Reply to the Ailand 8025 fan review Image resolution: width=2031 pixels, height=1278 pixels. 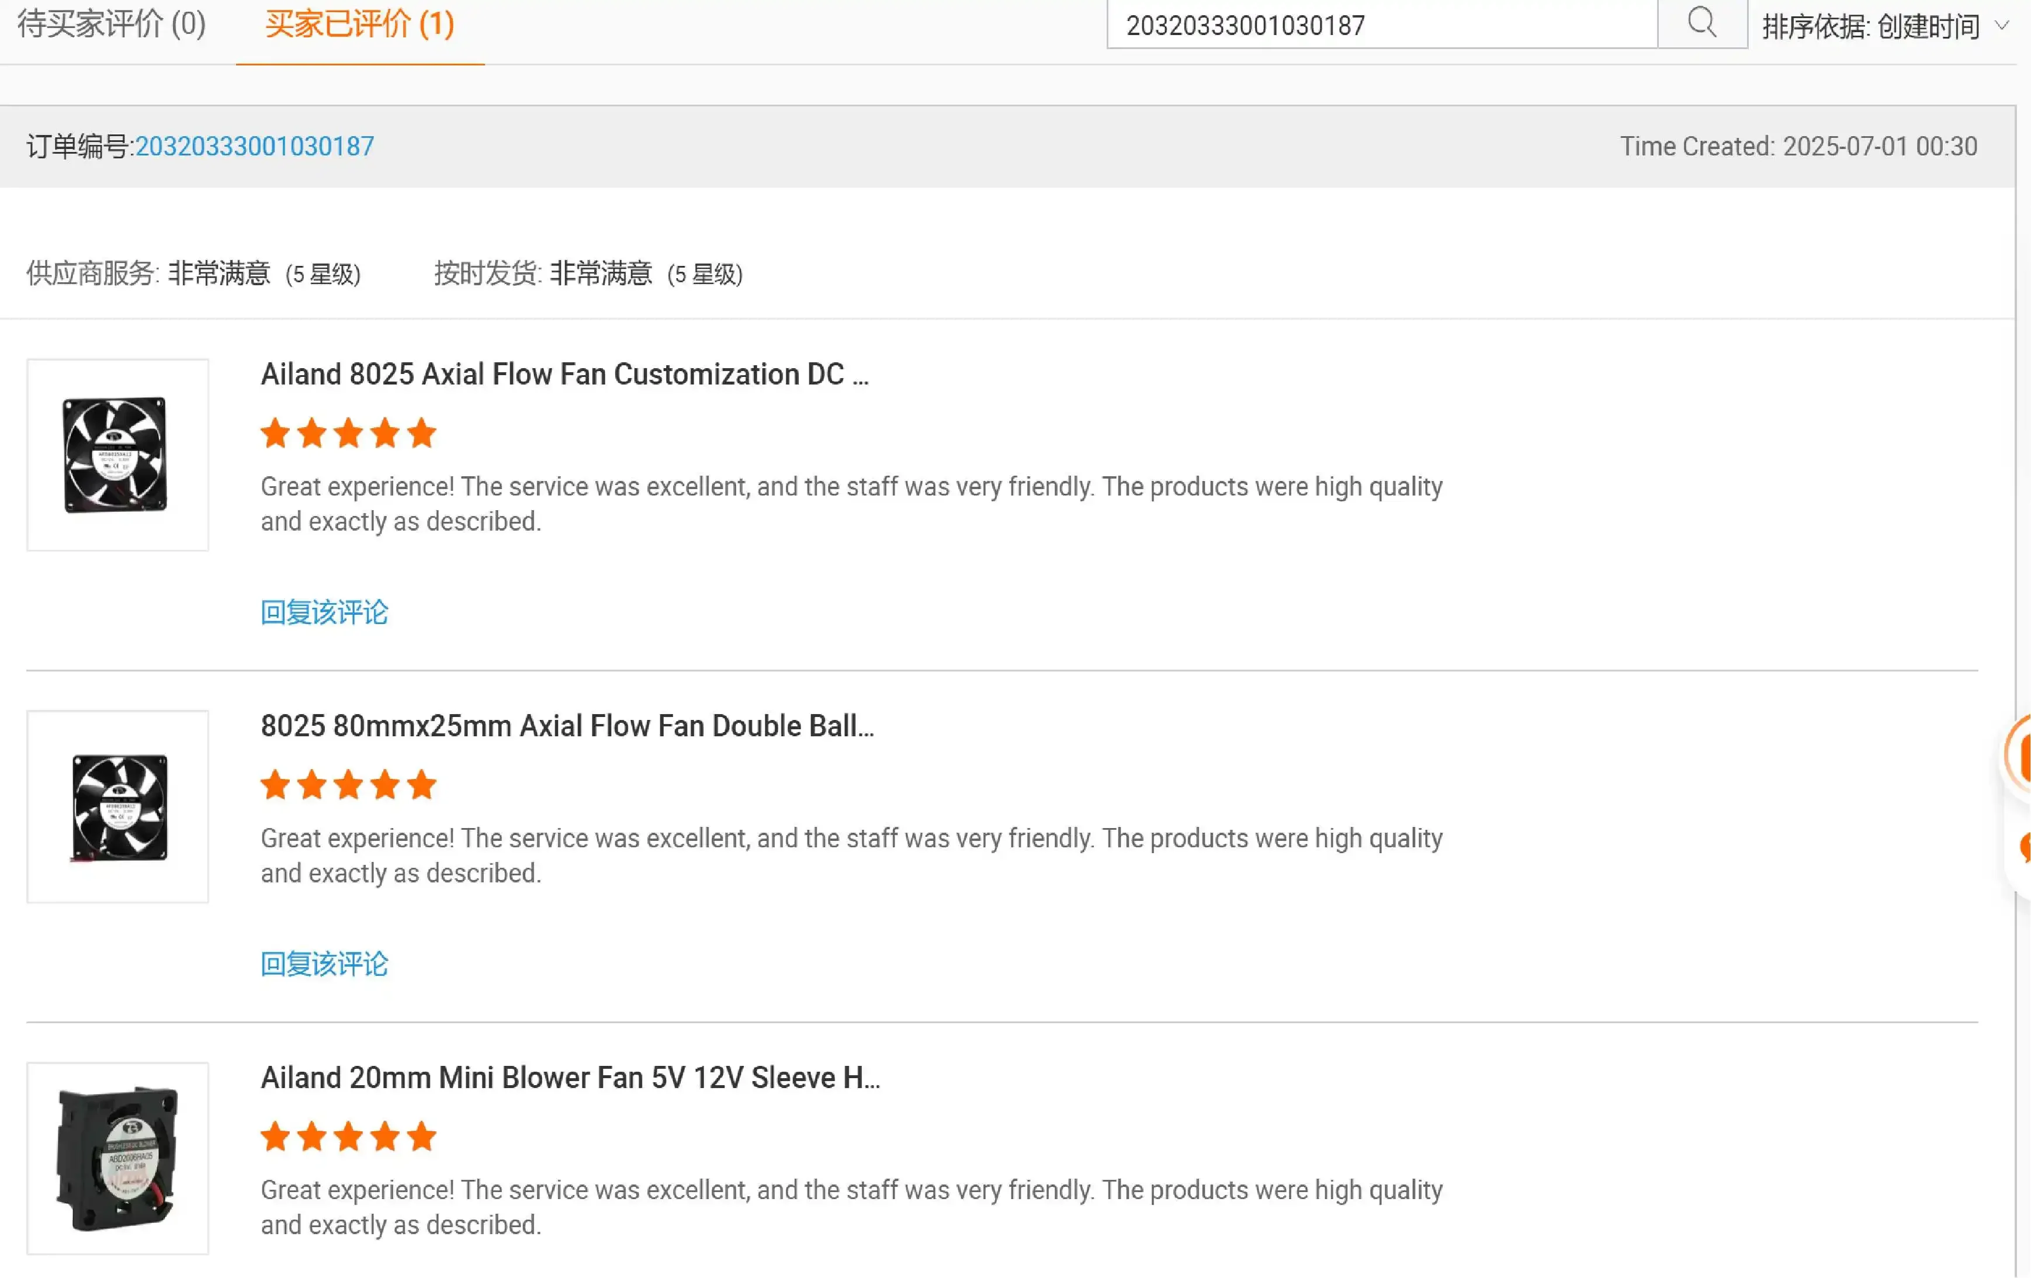(x=324, y=612)
